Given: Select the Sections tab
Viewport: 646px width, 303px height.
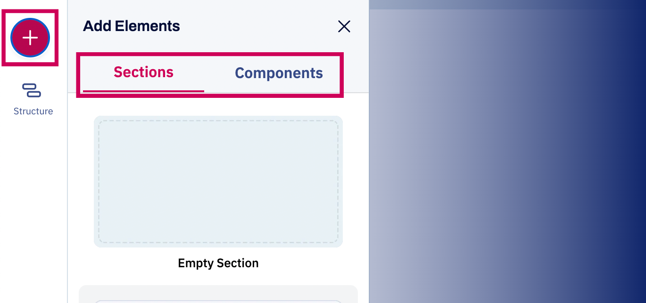Looking at the screenshot, I should coord(143,72).
